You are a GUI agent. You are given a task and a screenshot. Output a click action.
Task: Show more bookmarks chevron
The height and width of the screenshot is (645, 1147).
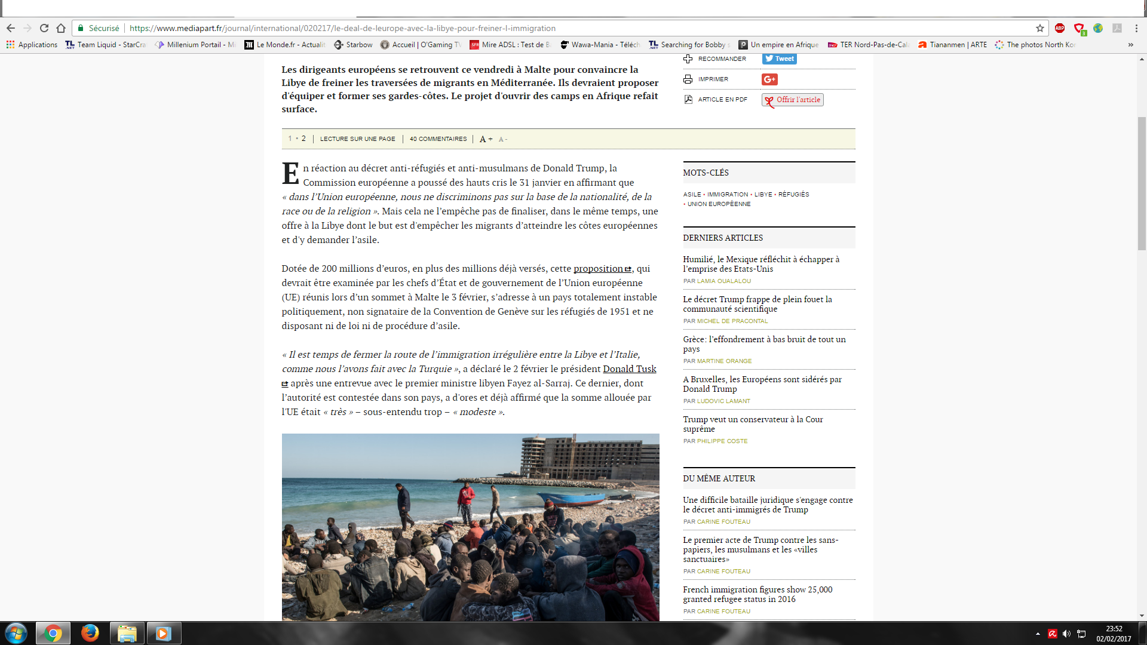point(1130,45)
